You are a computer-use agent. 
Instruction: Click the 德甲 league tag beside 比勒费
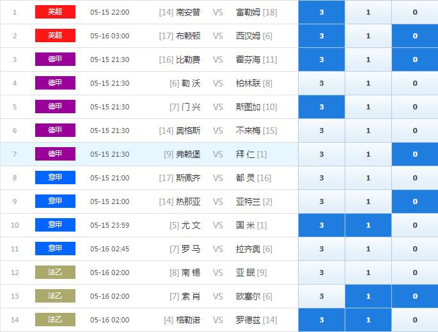[x=55, y=59]
